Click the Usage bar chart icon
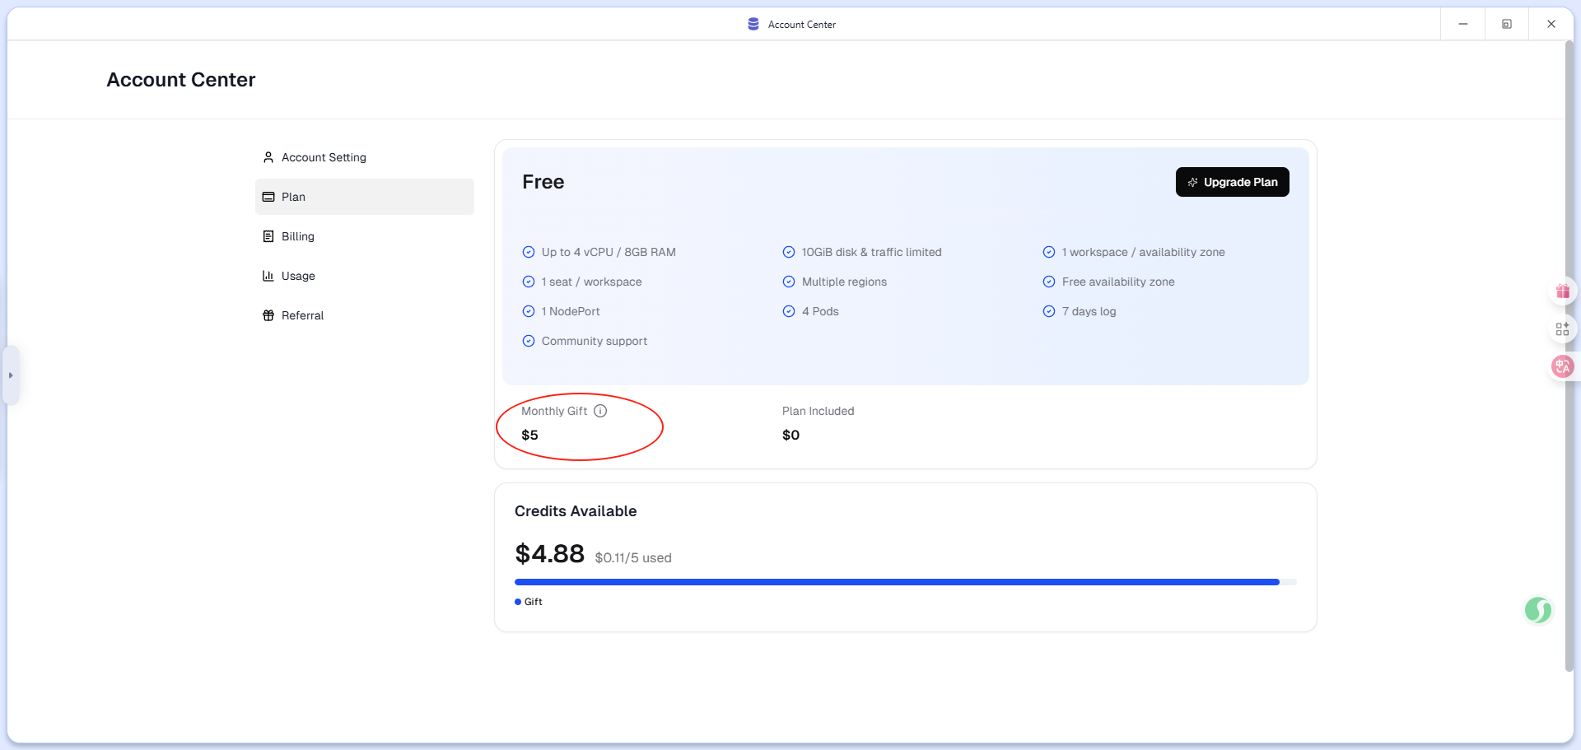 click(268, 276)
